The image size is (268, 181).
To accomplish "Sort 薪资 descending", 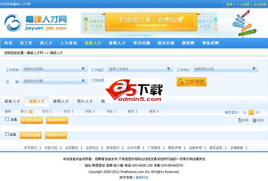I will pyautogui.click(x=133, y=111).
